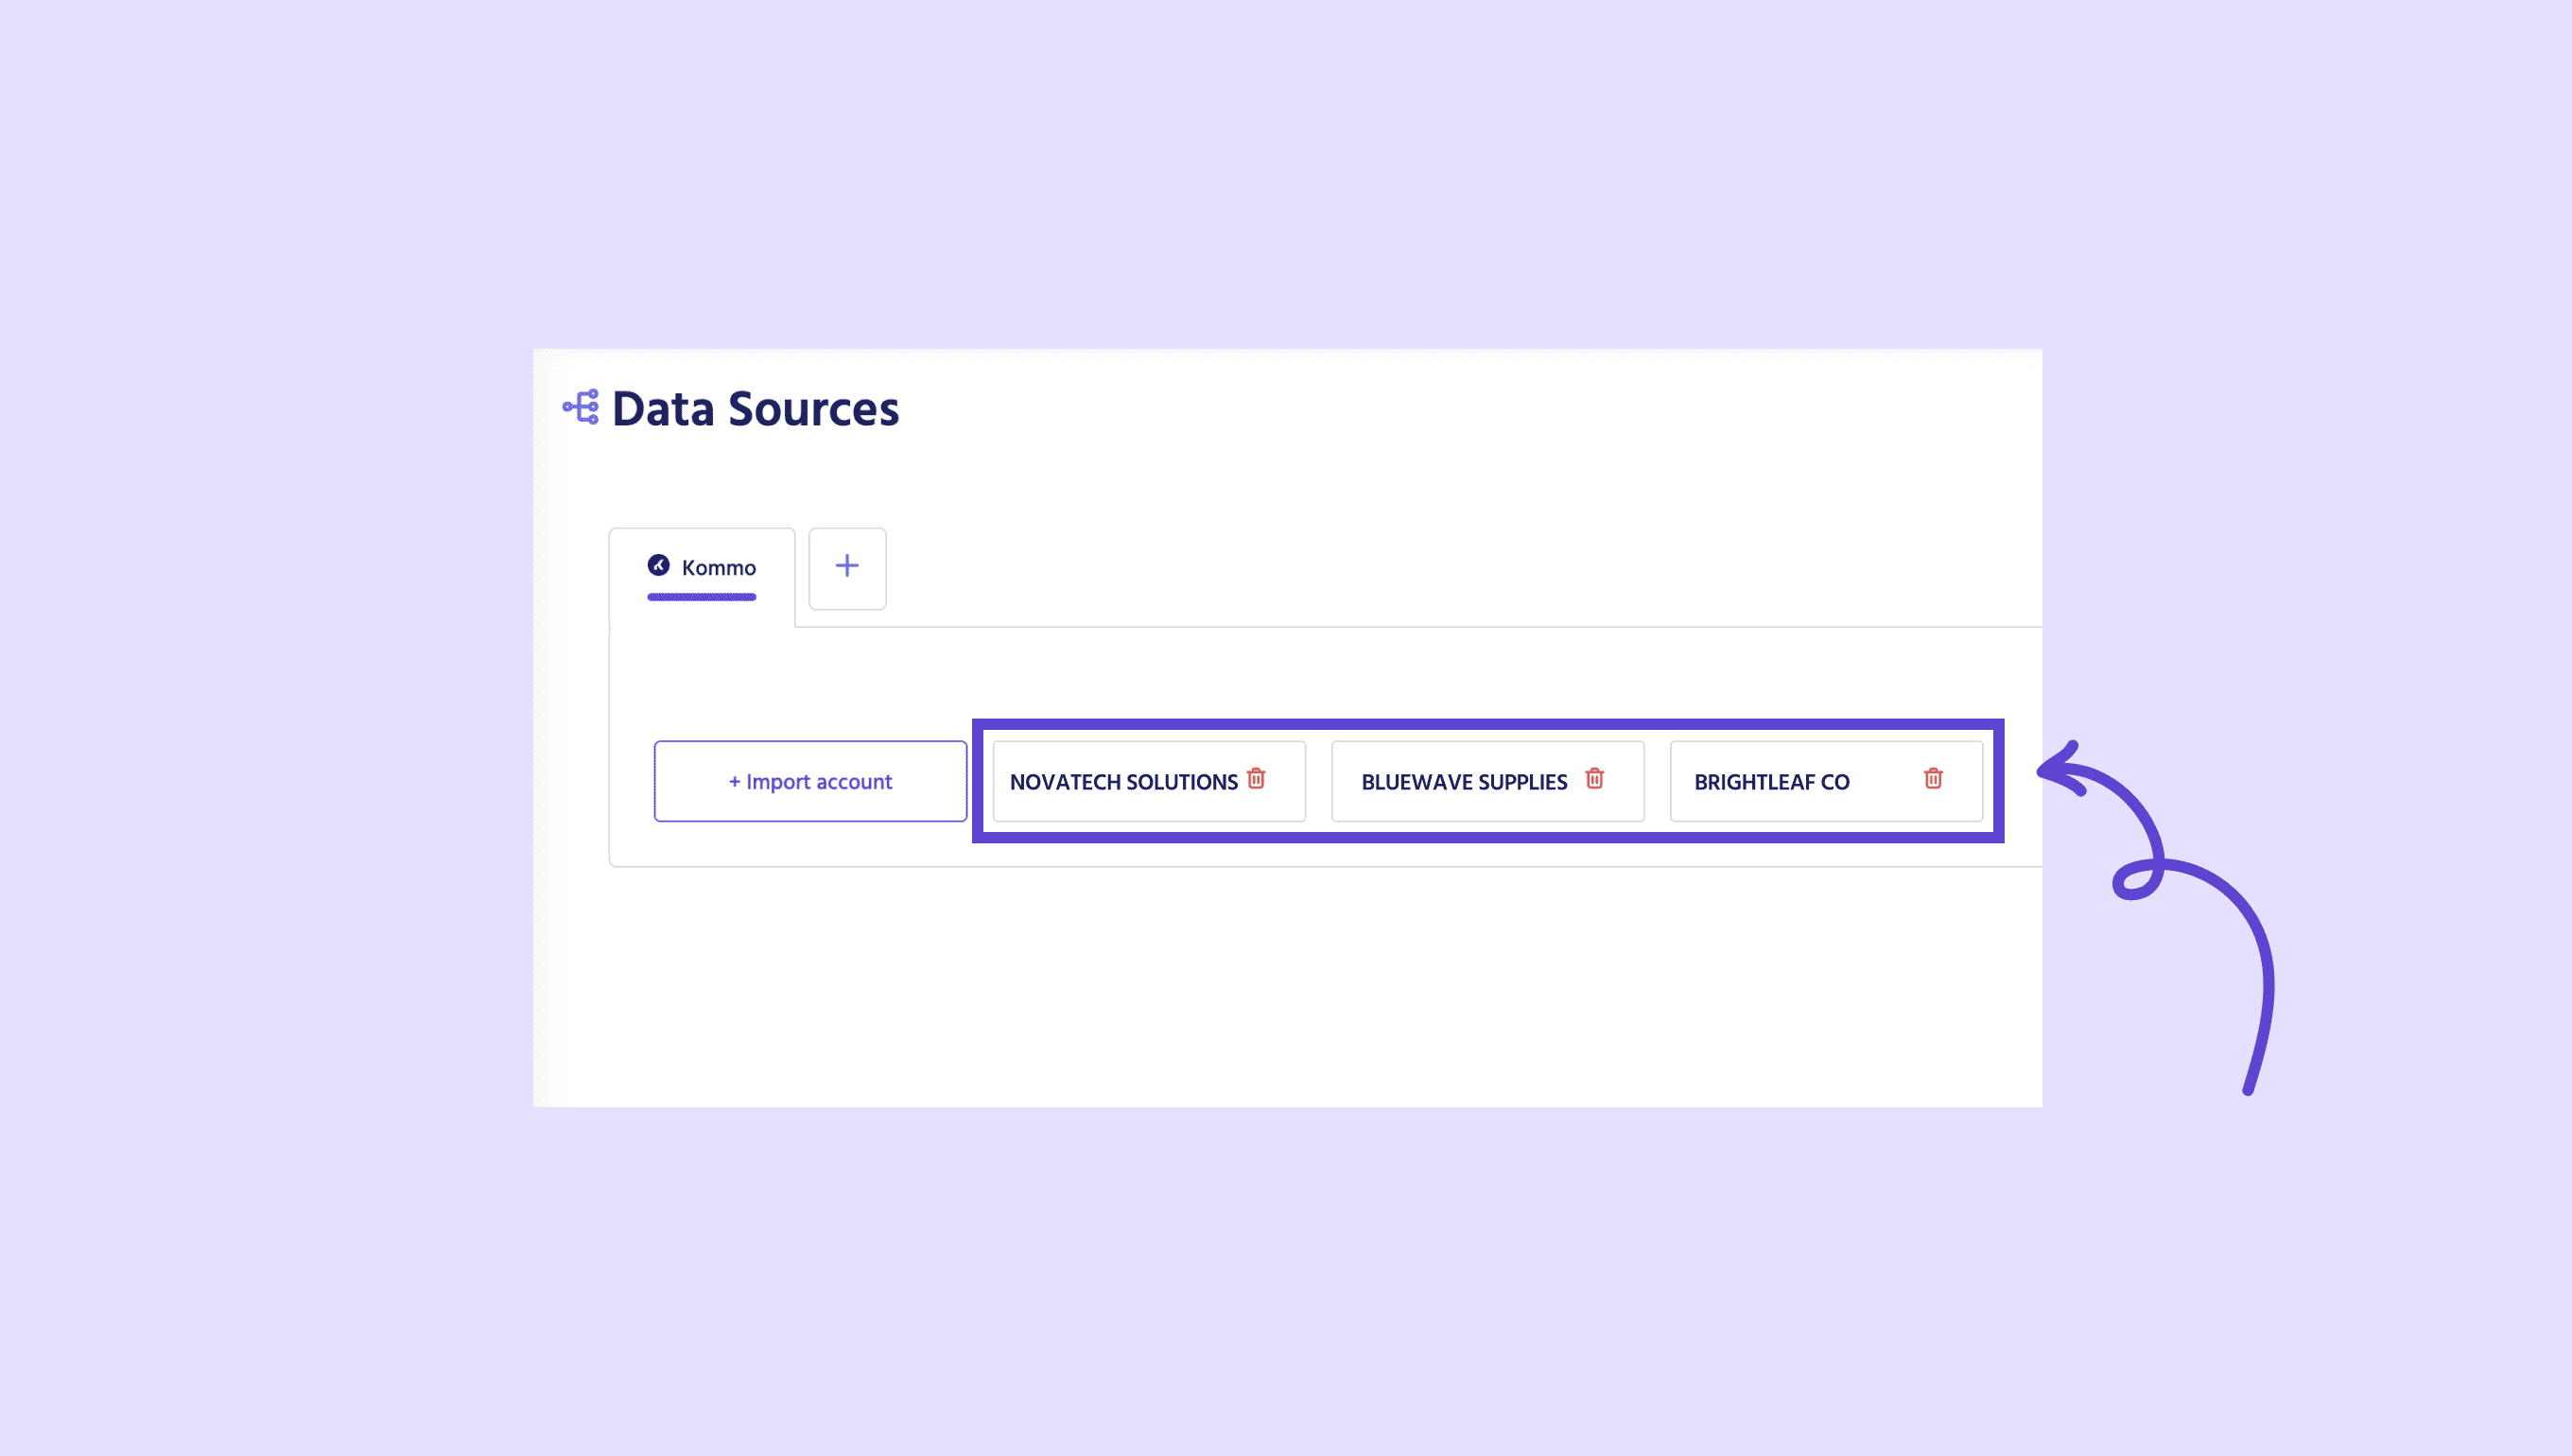
Task: Add a new data source tab
Action: 847,567
